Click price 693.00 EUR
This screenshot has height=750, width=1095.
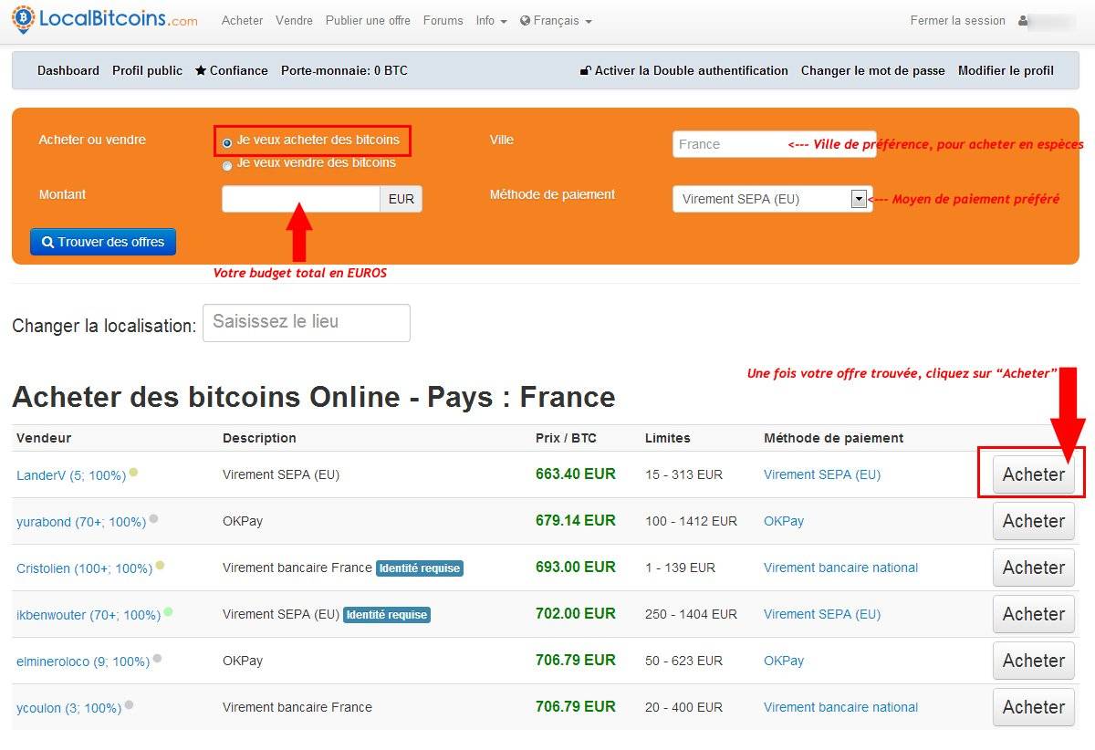click(x=576, y=568)
